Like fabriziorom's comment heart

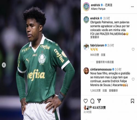click(x=133, y=49)
